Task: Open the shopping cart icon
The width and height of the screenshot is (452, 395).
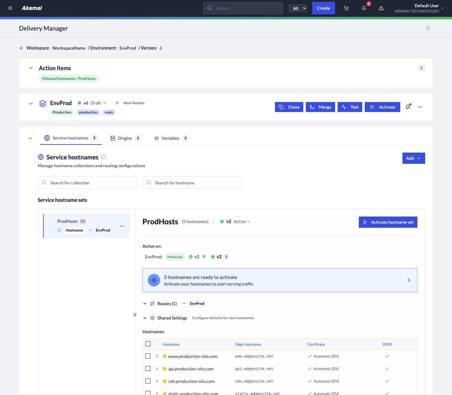Action: [x=346, y=8]
